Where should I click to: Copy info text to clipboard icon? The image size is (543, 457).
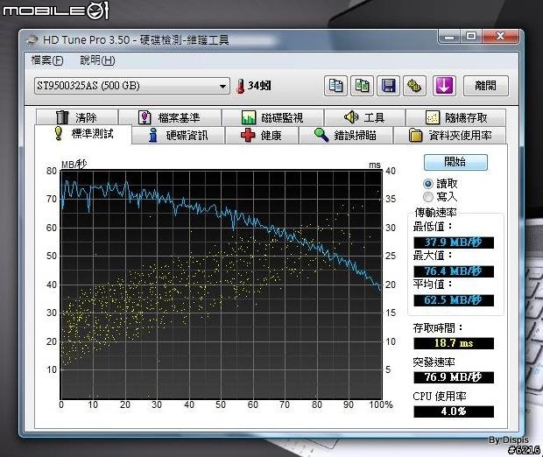(x=335, y=86)
